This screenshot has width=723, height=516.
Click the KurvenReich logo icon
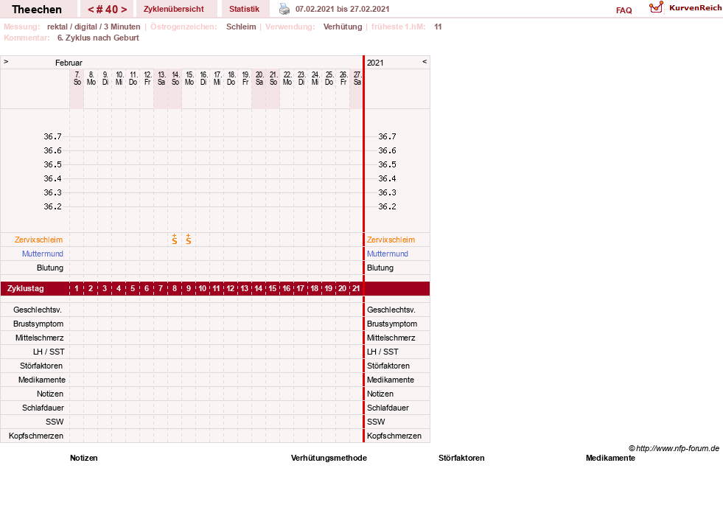(656, 7)
